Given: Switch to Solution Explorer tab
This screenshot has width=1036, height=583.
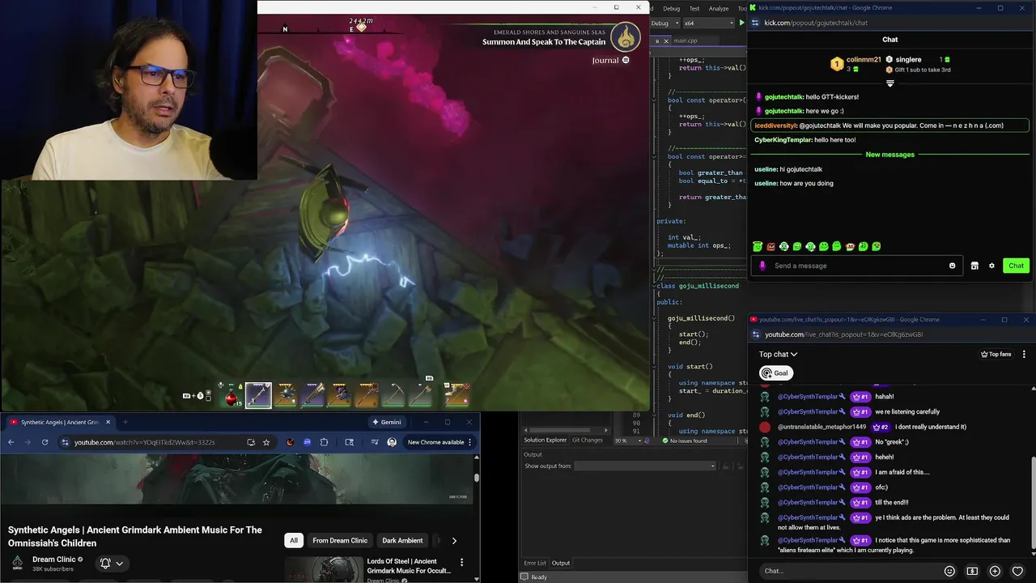Looking at the screenshot, I should [545, 440].
